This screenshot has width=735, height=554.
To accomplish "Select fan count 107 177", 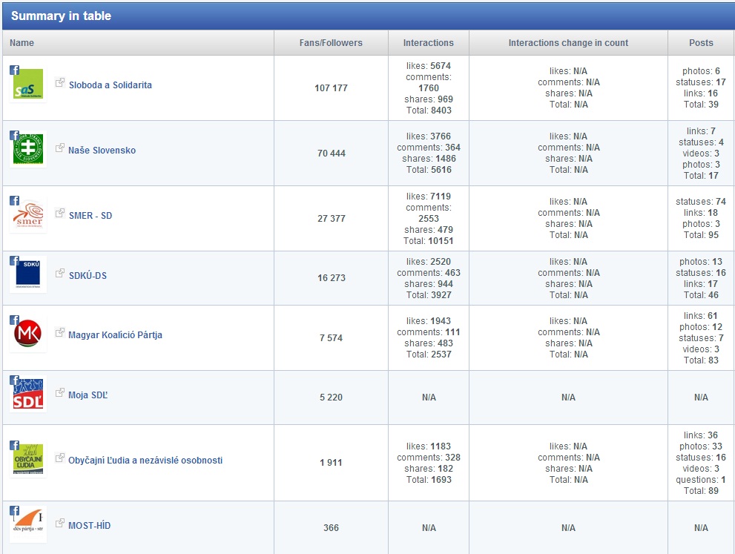I will tap(331, 88).
